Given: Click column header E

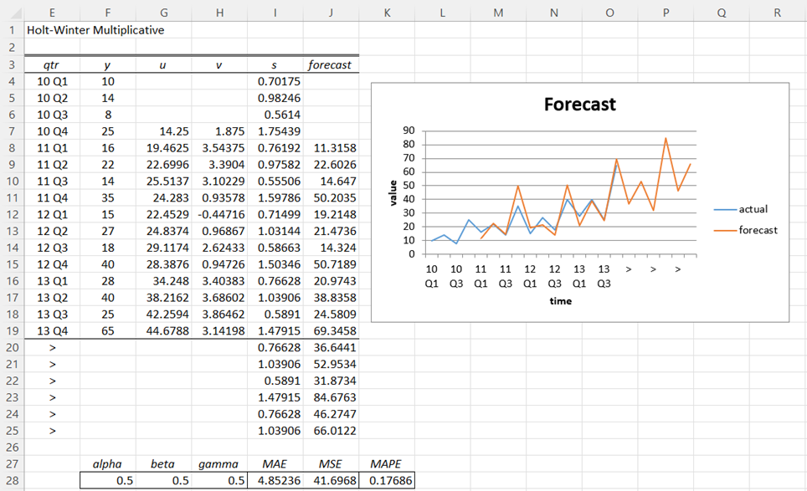Looking at the screenshot, I should pos(52,13).
